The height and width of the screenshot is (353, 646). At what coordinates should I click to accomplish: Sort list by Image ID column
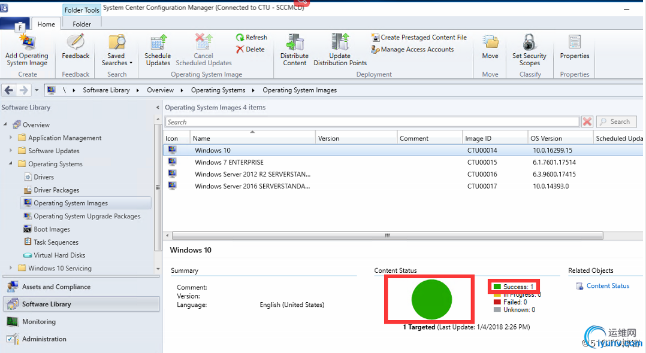(x=495, y=138)
